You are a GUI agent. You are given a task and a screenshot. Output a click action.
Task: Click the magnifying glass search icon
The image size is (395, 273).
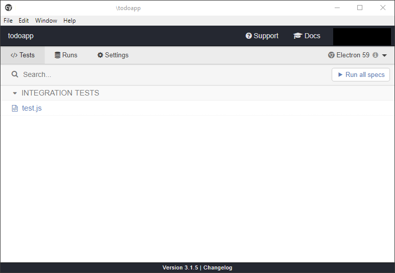[x=15, y=74]
